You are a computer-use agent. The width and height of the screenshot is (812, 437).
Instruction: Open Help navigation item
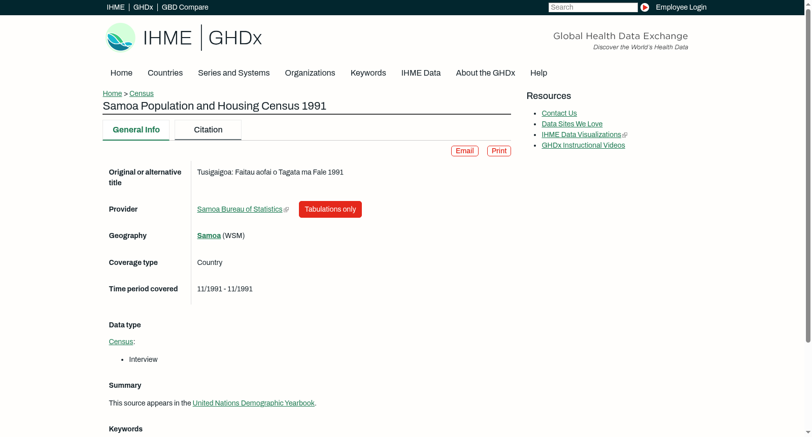[538, 73]
